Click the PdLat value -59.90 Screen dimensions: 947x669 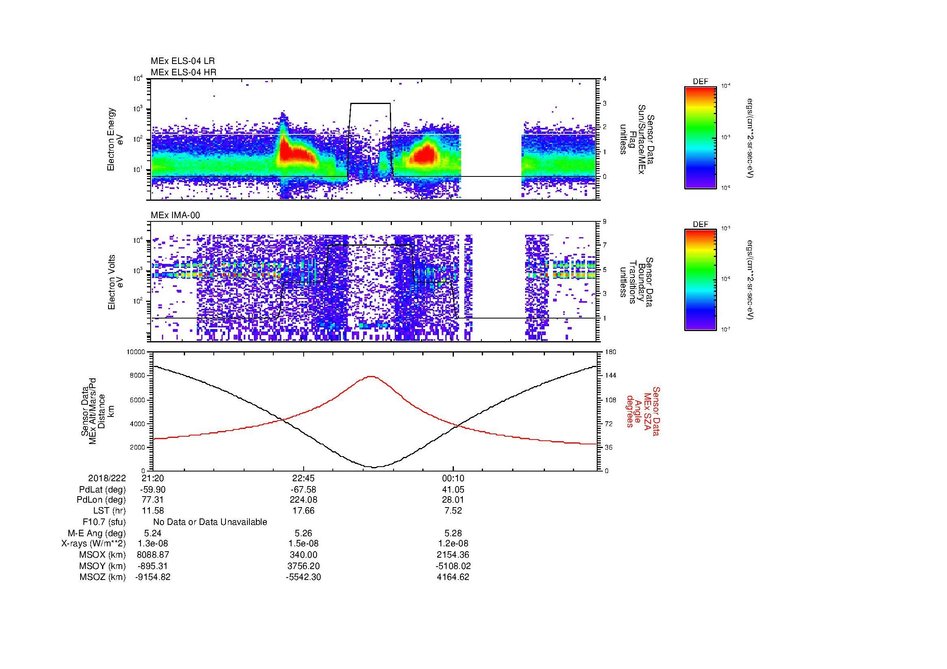153,490
